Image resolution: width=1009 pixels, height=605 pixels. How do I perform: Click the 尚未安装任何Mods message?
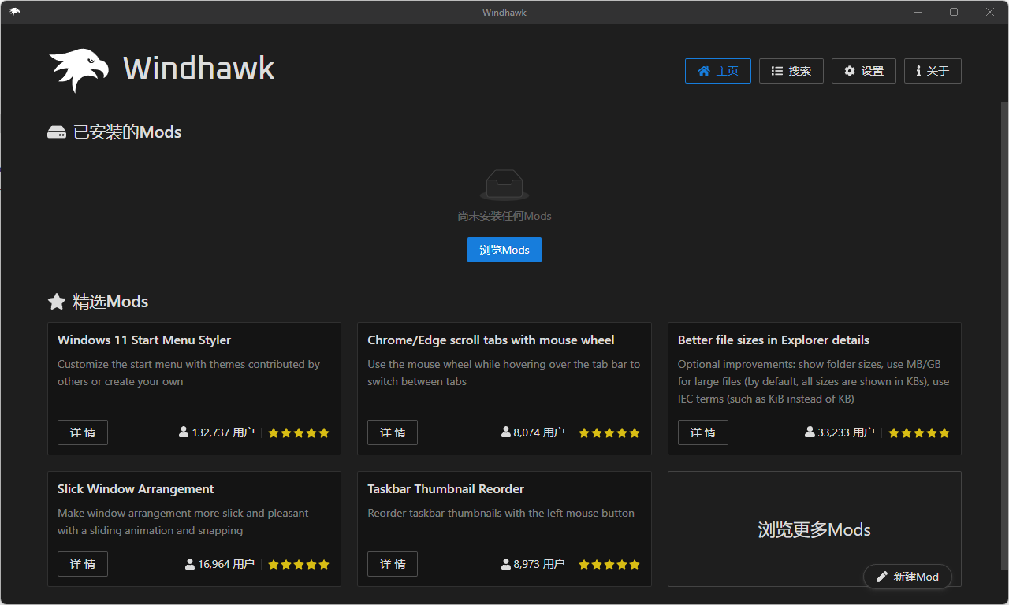(x=504, y=216)
